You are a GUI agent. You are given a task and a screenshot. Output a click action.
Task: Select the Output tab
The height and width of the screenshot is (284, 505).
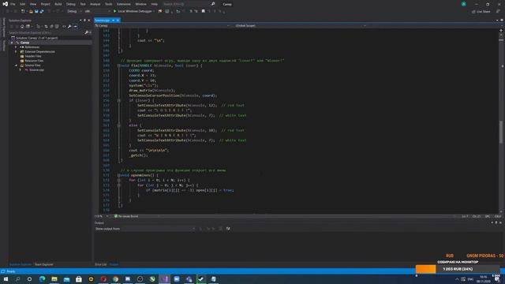[x=114, y=264]
